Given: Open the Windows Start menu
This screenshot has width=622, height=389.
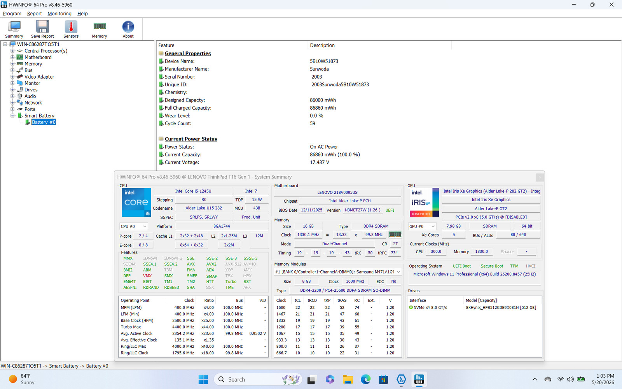Looking at the screenshot, I should (203, 379).
